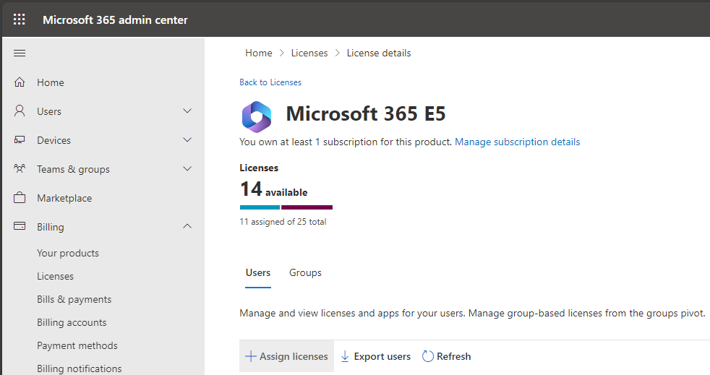The width and height of the screenshot is (710, 375).
Task: Click the Home house icon in sidebar
Action: (20, 82)
